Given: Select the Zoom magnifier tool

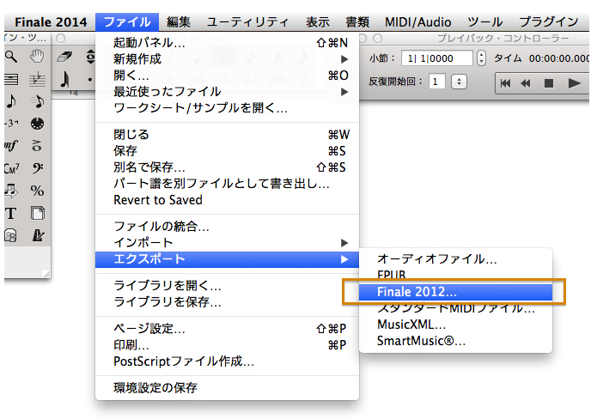Looking at the screenshot, I should tap(11, 57).
